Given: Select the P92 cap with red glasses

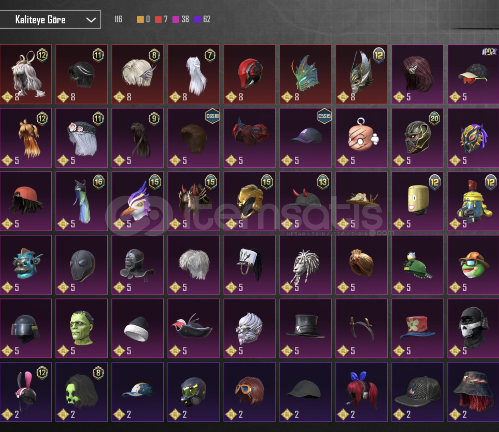Looking at the screenshot, I should coord(473,74).
